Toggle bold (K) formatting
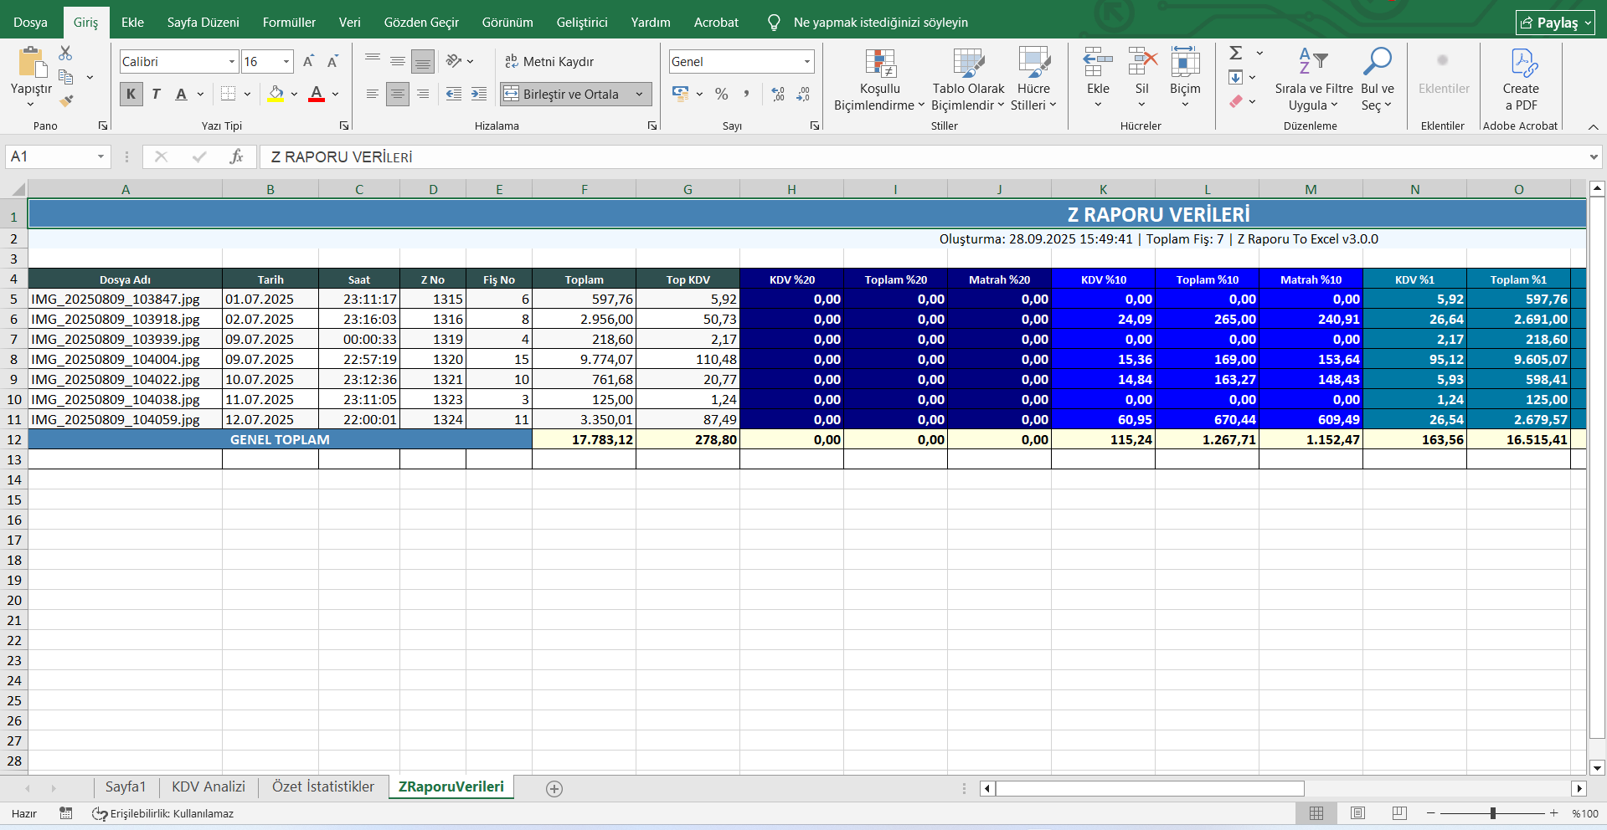This screenshot has width=1607, height=830. (131, 95)
